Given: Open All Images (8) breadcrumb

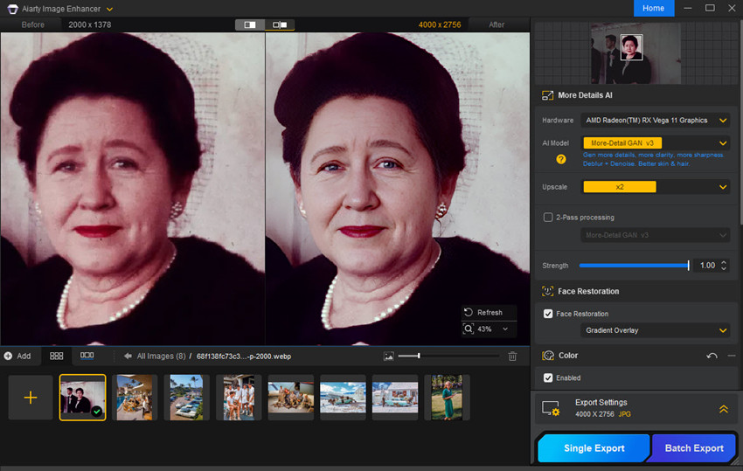Looking at the screenshot, I should point(161,357).
